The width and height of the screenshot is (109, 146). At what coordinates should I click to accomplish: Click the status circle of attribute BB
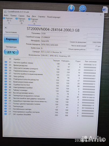6,87
